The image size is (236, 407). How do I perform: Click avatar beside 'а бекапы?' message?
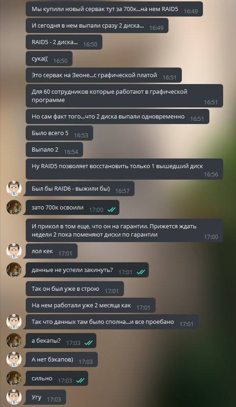(14, 340)
